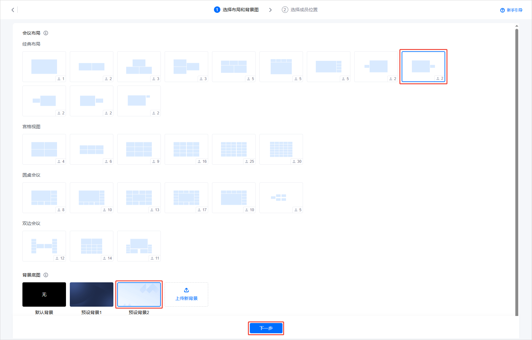The image size is (532, 340).
Task: Select the 13-person round table layout
Action: 139,198
